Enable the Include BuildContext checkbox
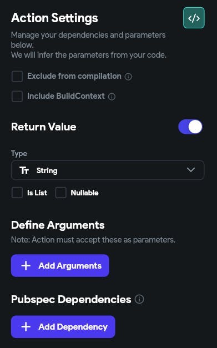Viewport: 217px width, 348px height. (17, 97)
